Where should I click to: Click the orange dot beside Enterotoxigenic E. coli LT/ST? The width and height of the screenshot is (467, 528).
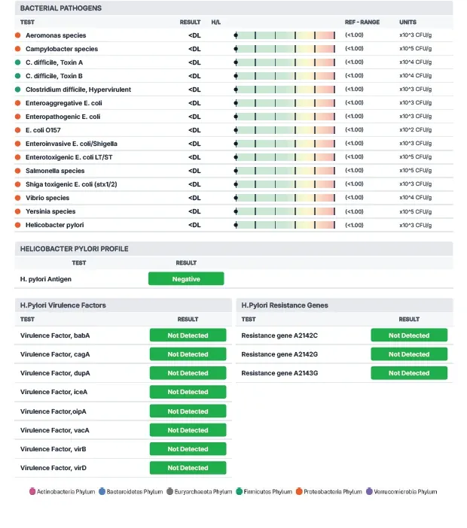coord(18,157)
